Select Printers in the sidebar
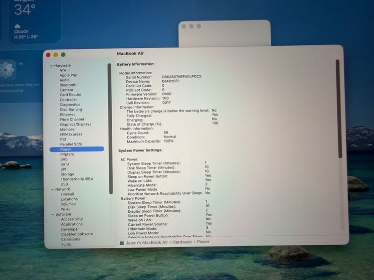The width and height of the screenshot is (374, 280). click(x=67, y=154)
